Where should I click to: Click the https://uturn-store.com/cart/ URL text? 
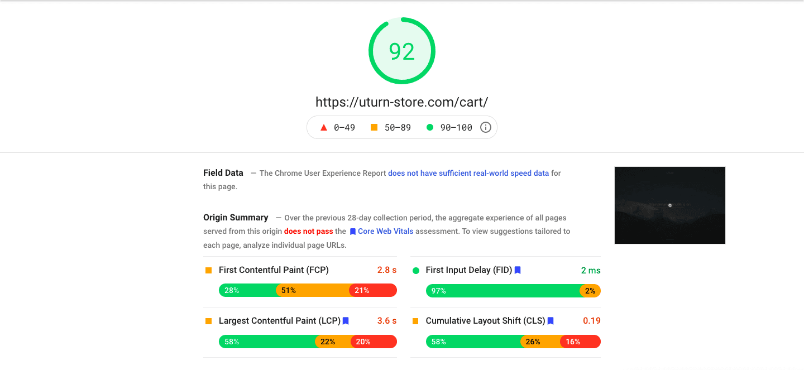point(402,102)
